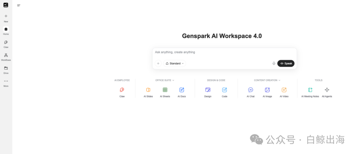Open AI Image generator
356x154 pixels.
[267, 92]
